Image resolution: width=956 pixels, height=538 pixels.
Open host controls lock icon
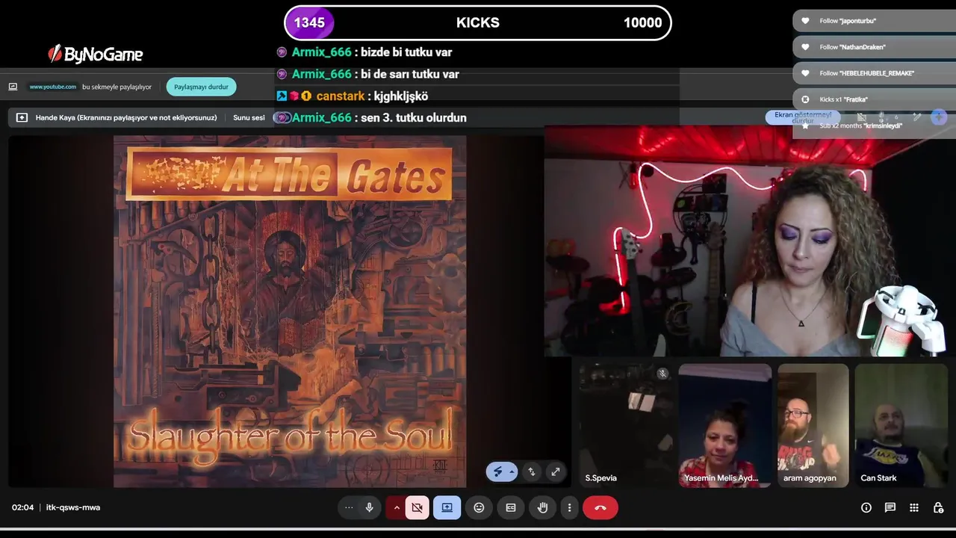pos(938,507)
